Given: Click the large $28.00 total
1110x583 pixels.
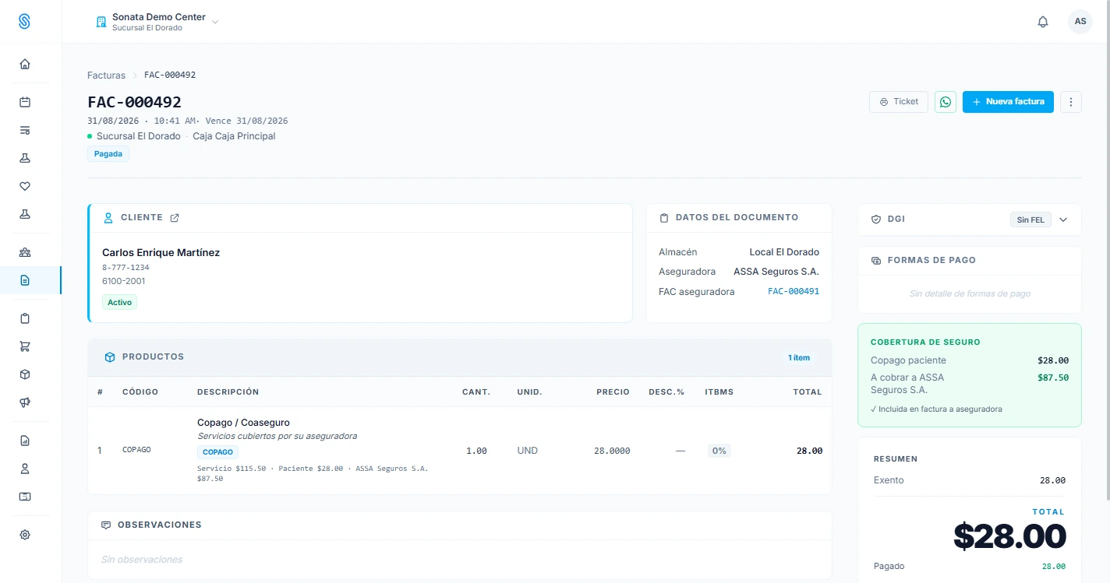Looking at the screenshot, I should (x=1009, y=536).
